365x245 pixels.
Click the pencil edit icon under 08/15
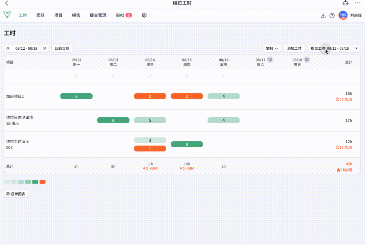coord(187,76)
